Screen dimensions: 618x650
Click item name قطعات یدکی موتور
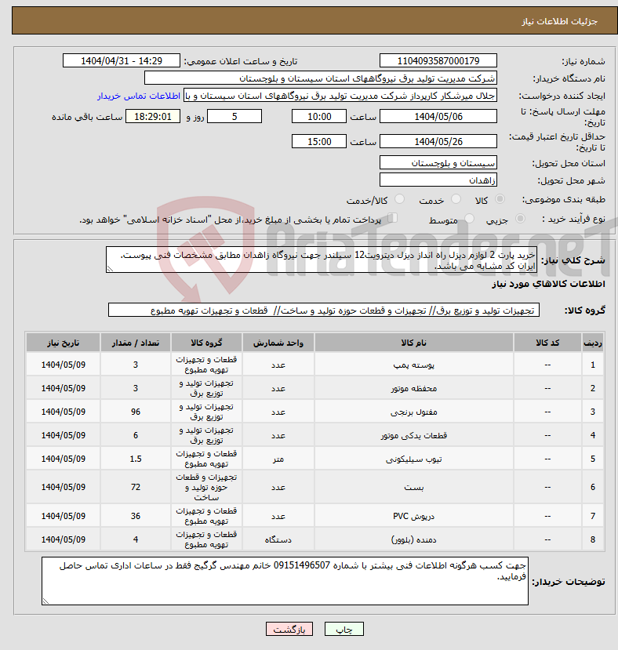click(x=413, y=435)
